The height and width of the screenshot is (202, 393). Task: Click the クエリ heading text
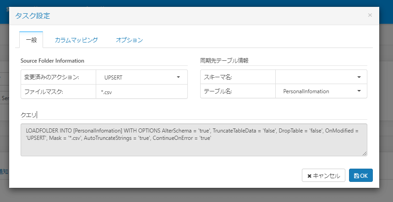[28, 115]
